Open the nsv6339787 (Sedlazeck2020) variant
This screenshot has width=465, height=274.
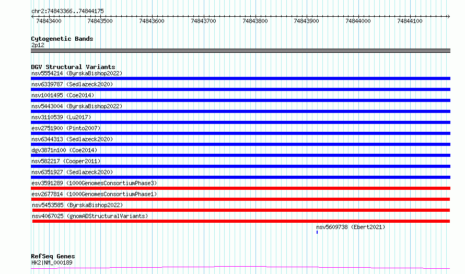(72, 84)
